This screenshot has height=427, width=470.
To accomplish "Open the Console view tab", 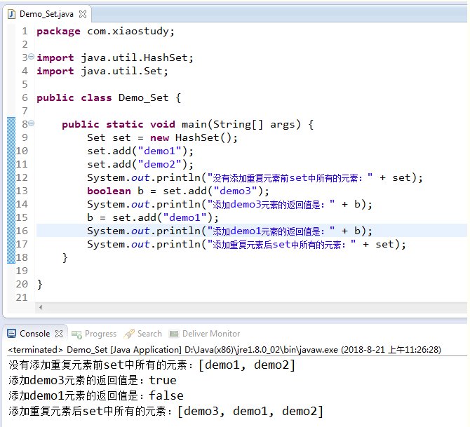I will coord(35,334).
